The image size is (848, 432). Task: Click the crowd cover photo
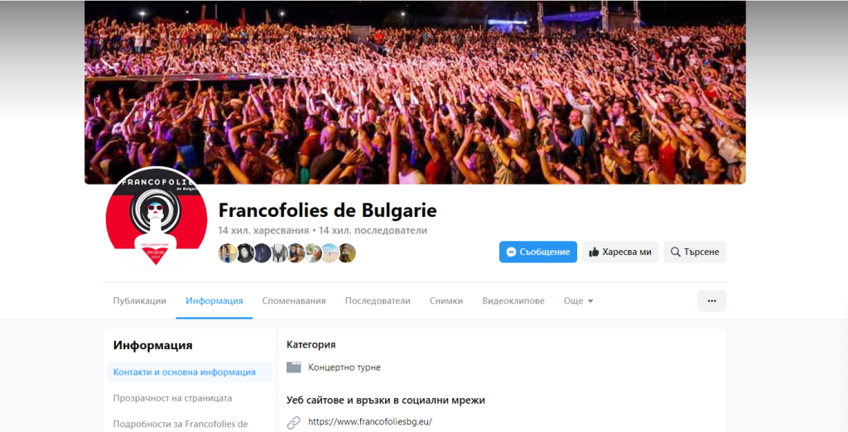415,93
